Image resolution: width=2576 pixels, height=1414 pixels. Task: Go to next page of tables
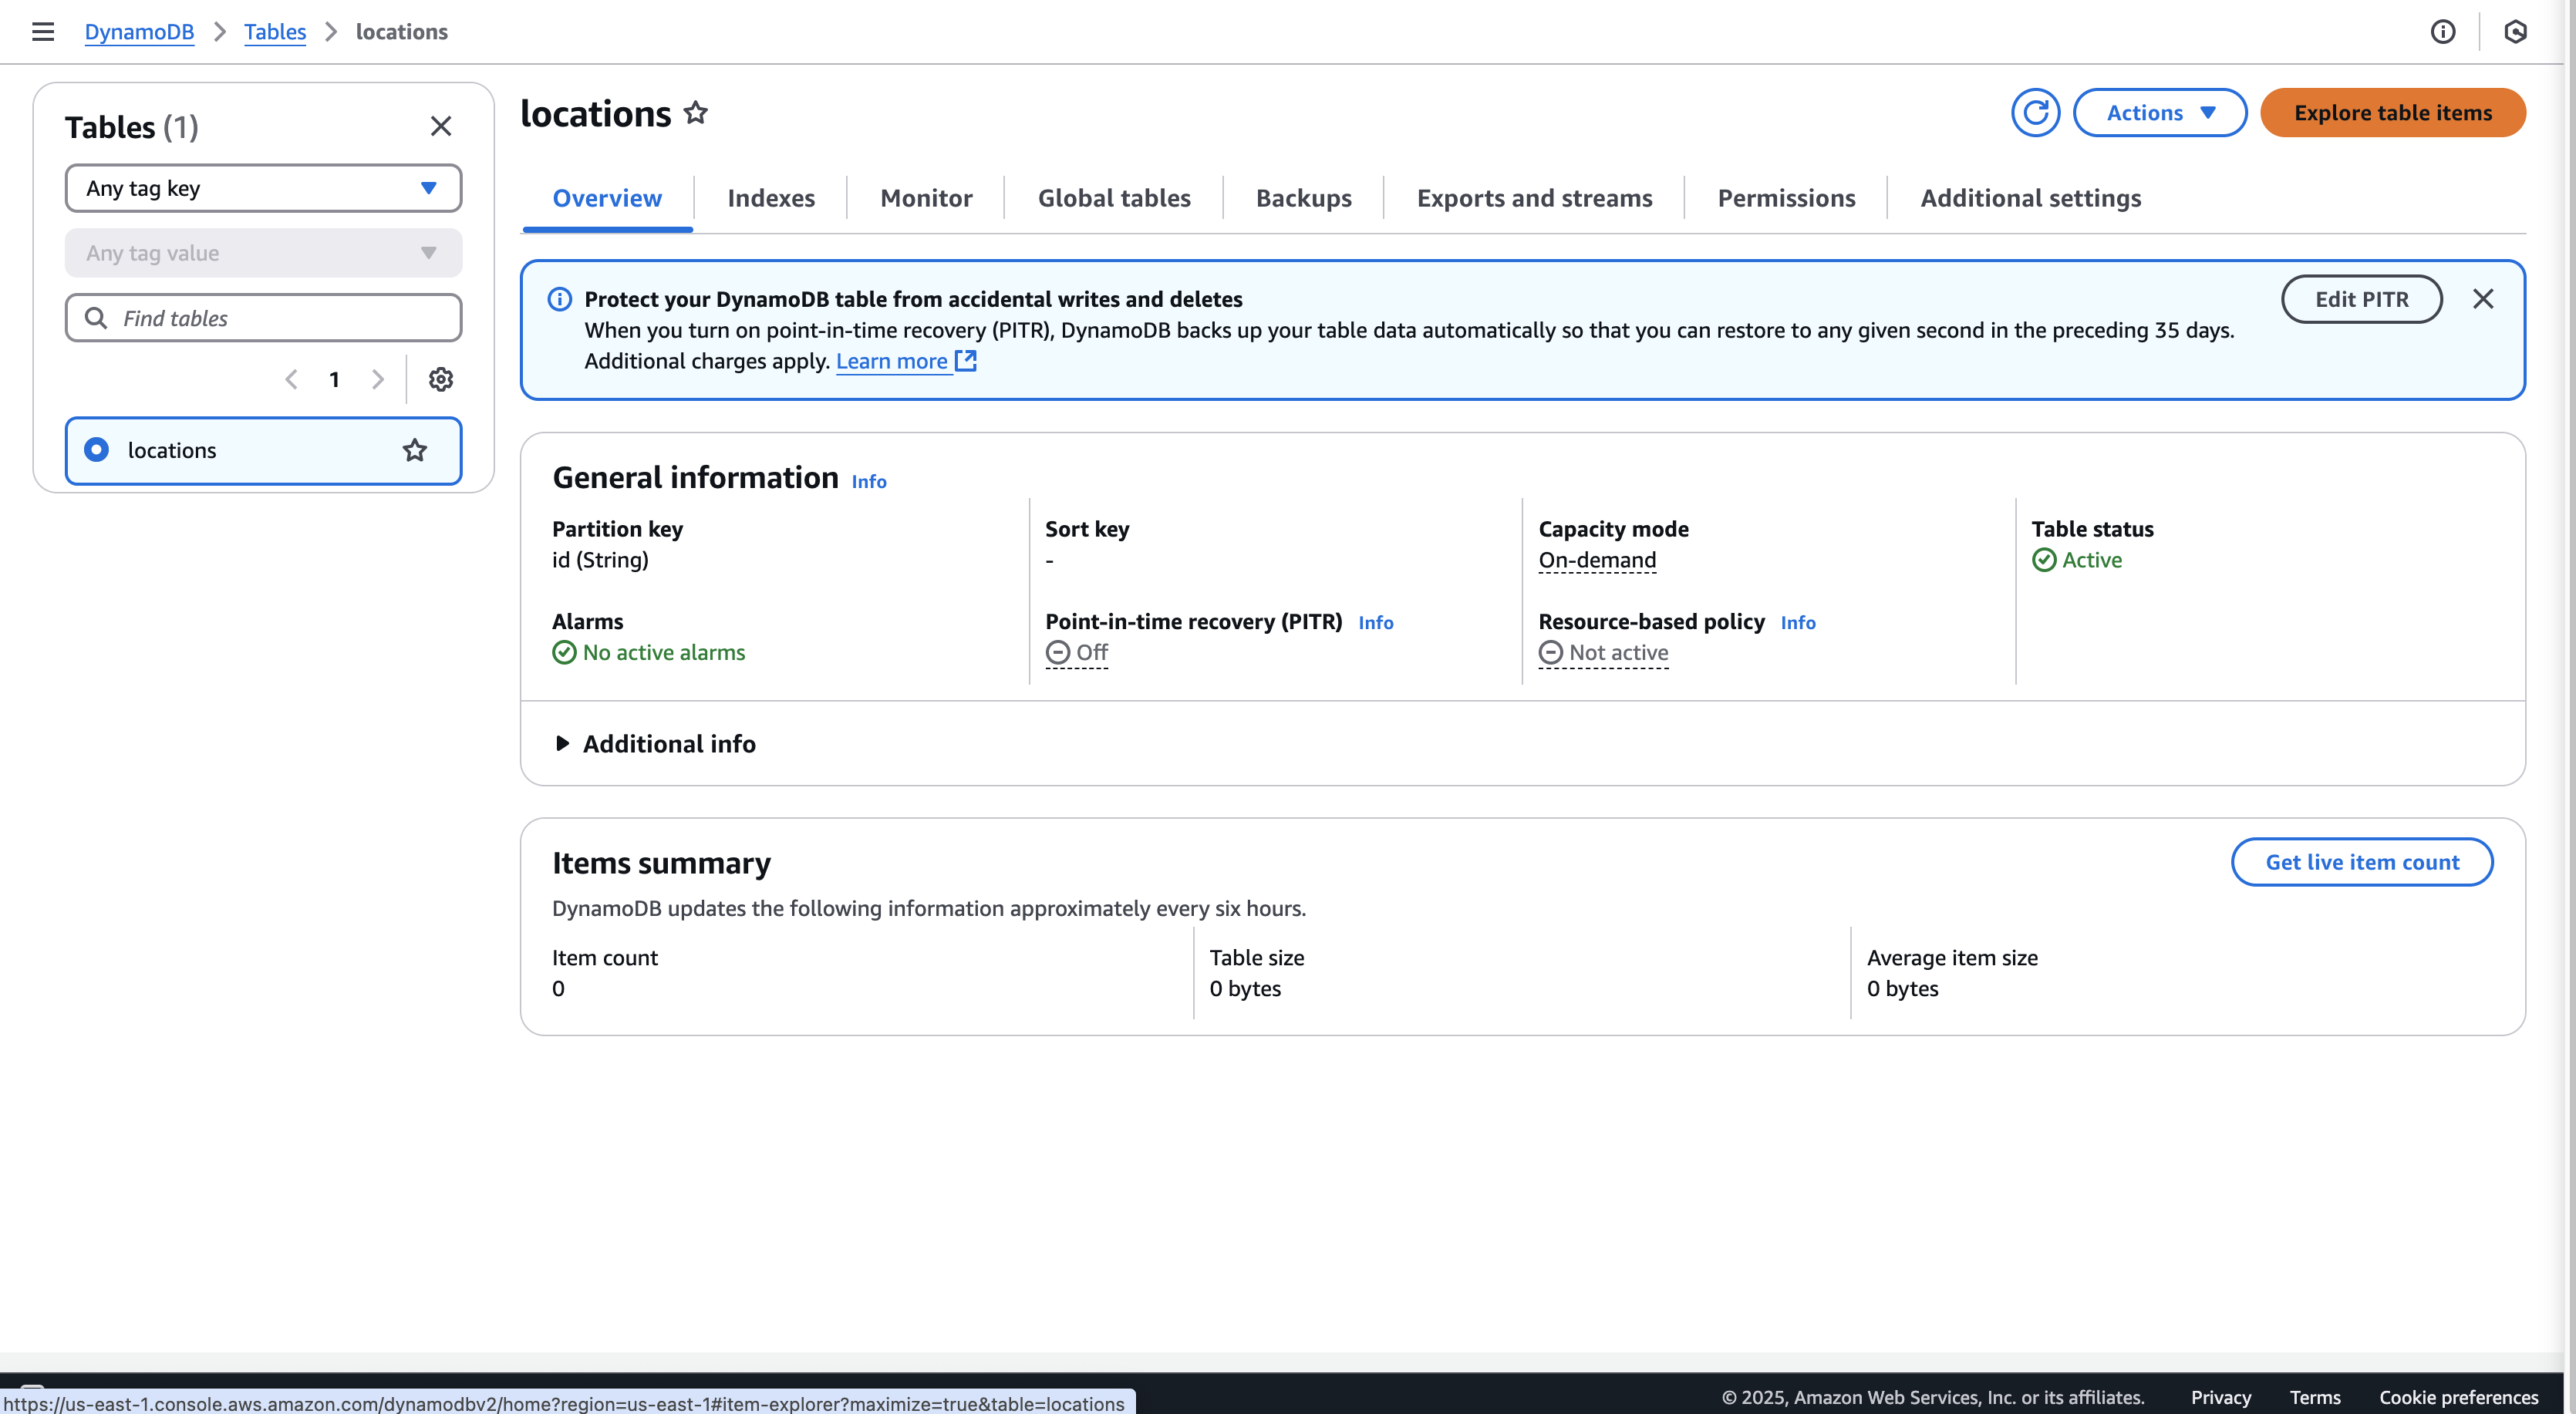(377, 379)
